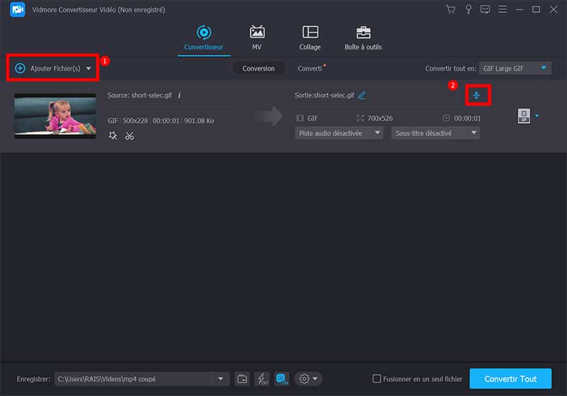This screenshot has width=567, height=396.
Task: Click Source: short-selec.gif label
Action: pyautogui.click(x=140, y=95)
